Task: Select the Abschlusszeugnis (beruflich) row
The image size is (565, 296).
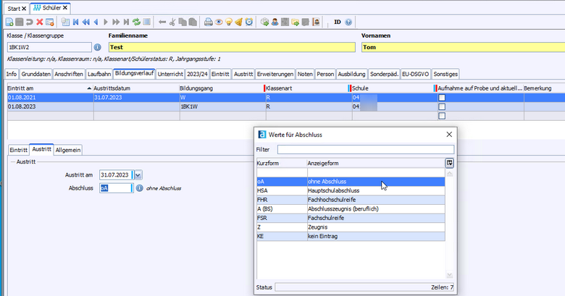Action: (351, 209)
